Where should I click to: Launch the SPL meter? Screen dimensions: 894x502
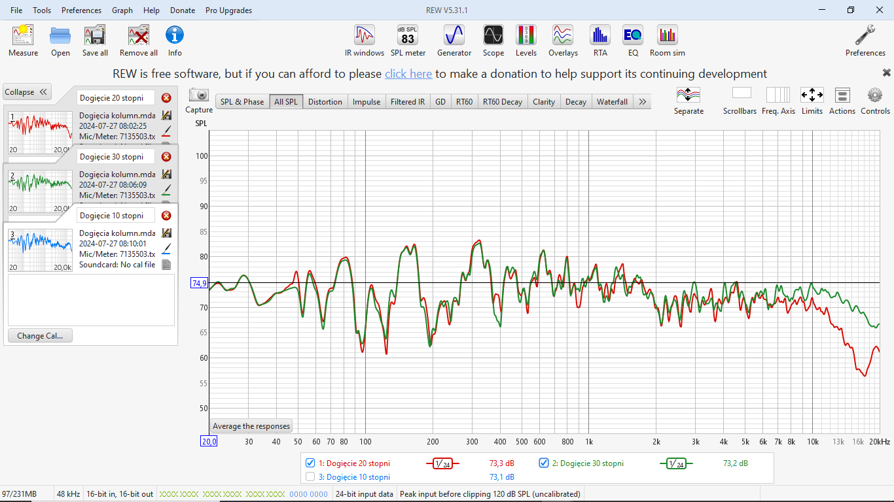(408, 41)
